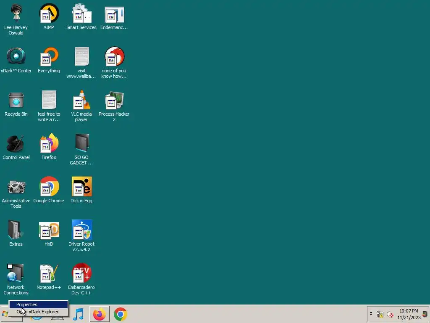Select the Network Connections desktop icon
Screen dimensions: 430x323
(x=16, y=280)
